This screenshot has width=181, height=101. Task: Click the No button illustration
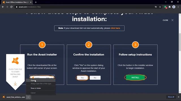coord(95,78)
